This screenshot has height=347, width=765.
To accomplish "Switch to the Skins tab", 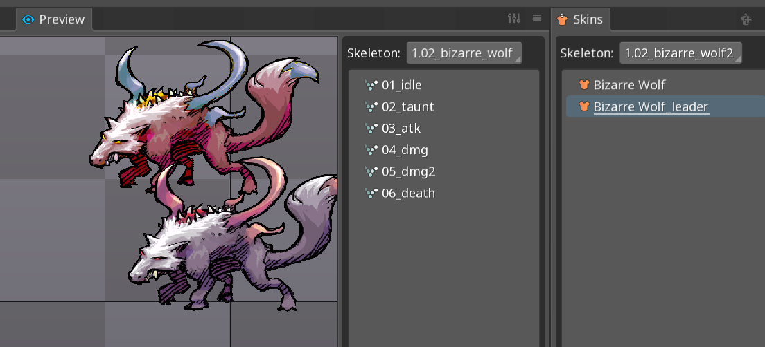I will click(580, 19).
